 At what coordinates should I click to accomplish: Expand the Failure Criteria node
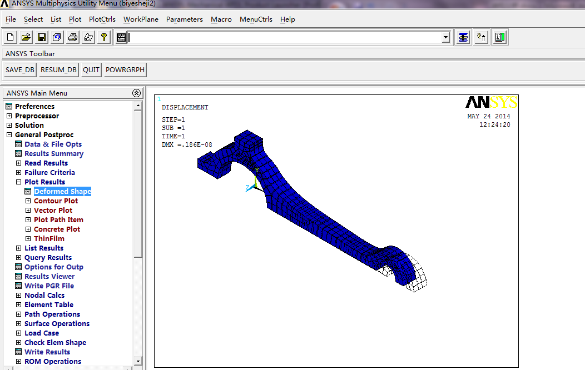18,173
